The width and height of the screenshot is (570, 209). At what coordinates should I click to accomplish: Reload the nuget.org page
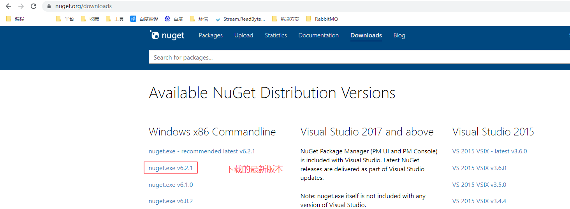tap(33, 6)
